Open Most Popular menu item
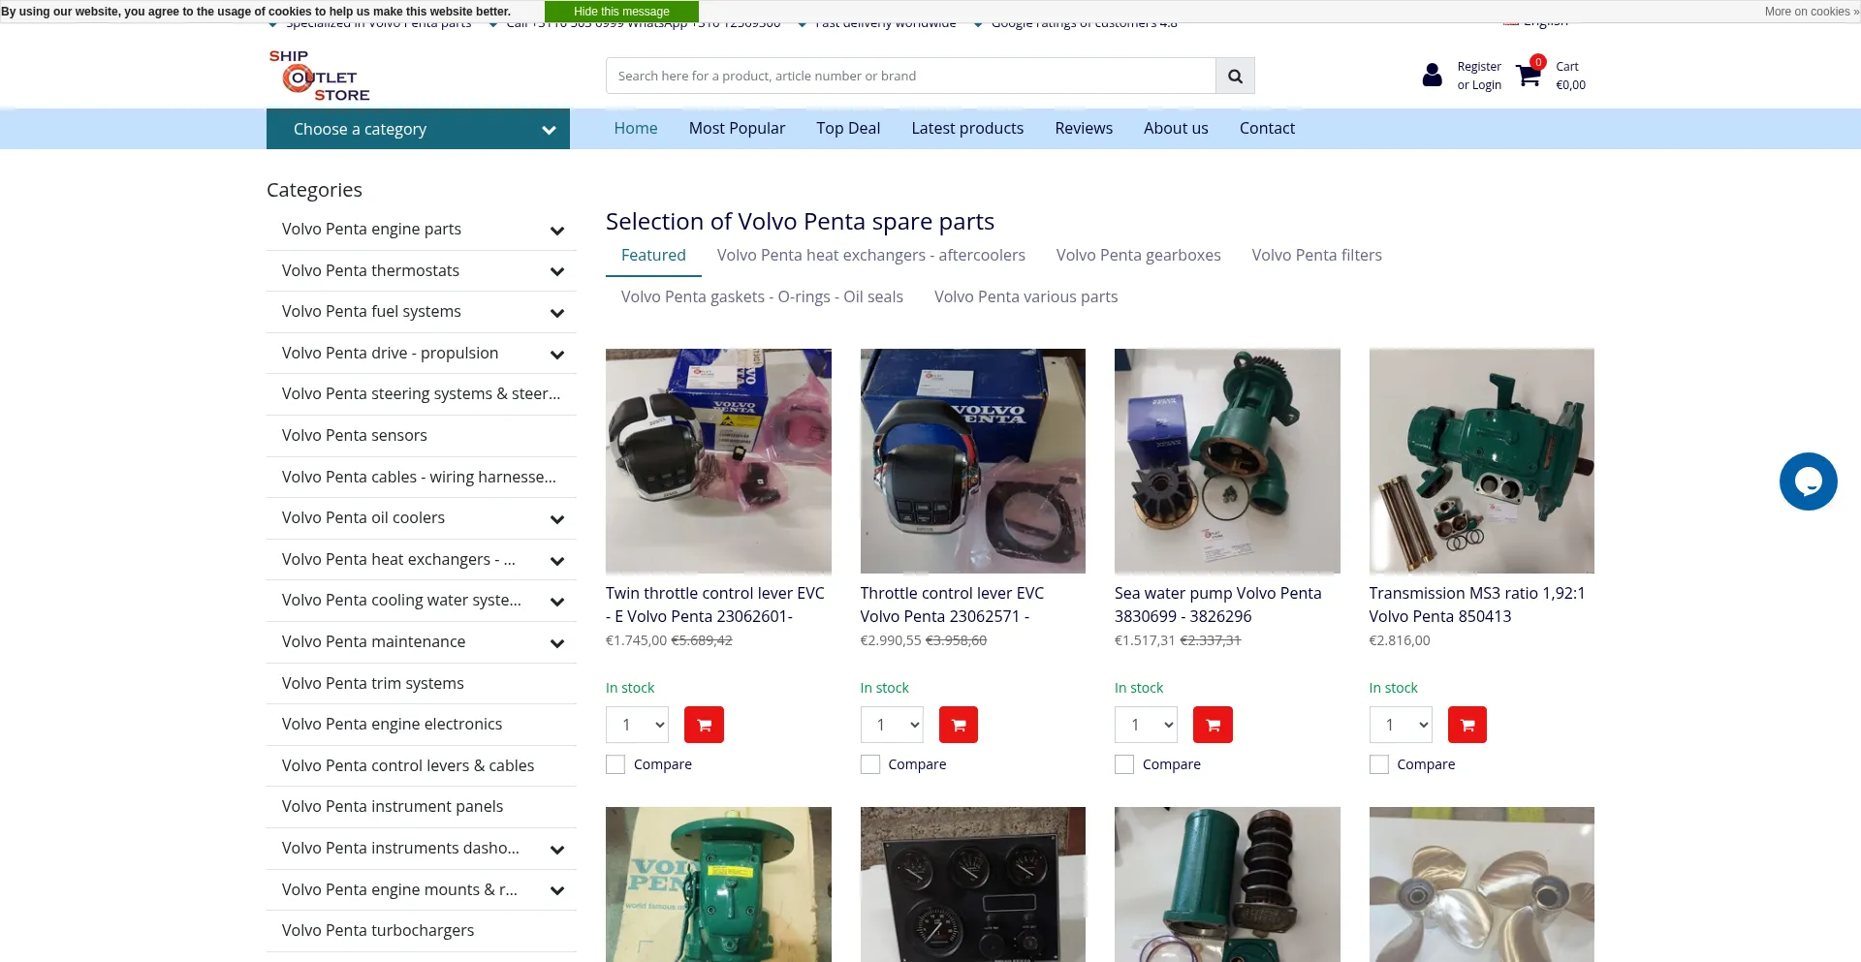This screenshot has height=962, width=1861. pyautogui.click(x=737, y=128)
